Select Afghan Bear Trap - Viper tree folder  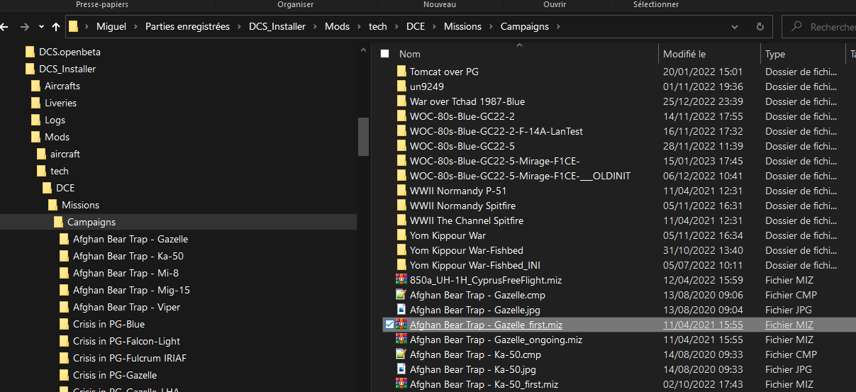[x=126, y=307]
